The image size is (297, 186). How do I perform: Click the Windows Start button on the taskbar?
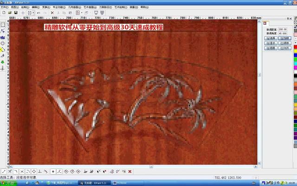tap(9, 183)
